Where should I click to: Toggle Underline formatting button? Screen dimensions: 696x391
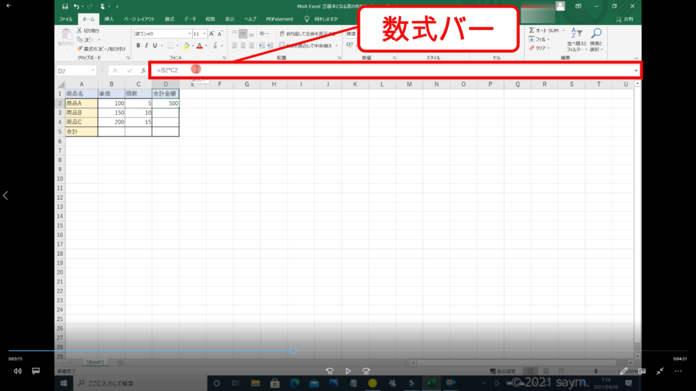pyautogui.click(x=156, y=45)
